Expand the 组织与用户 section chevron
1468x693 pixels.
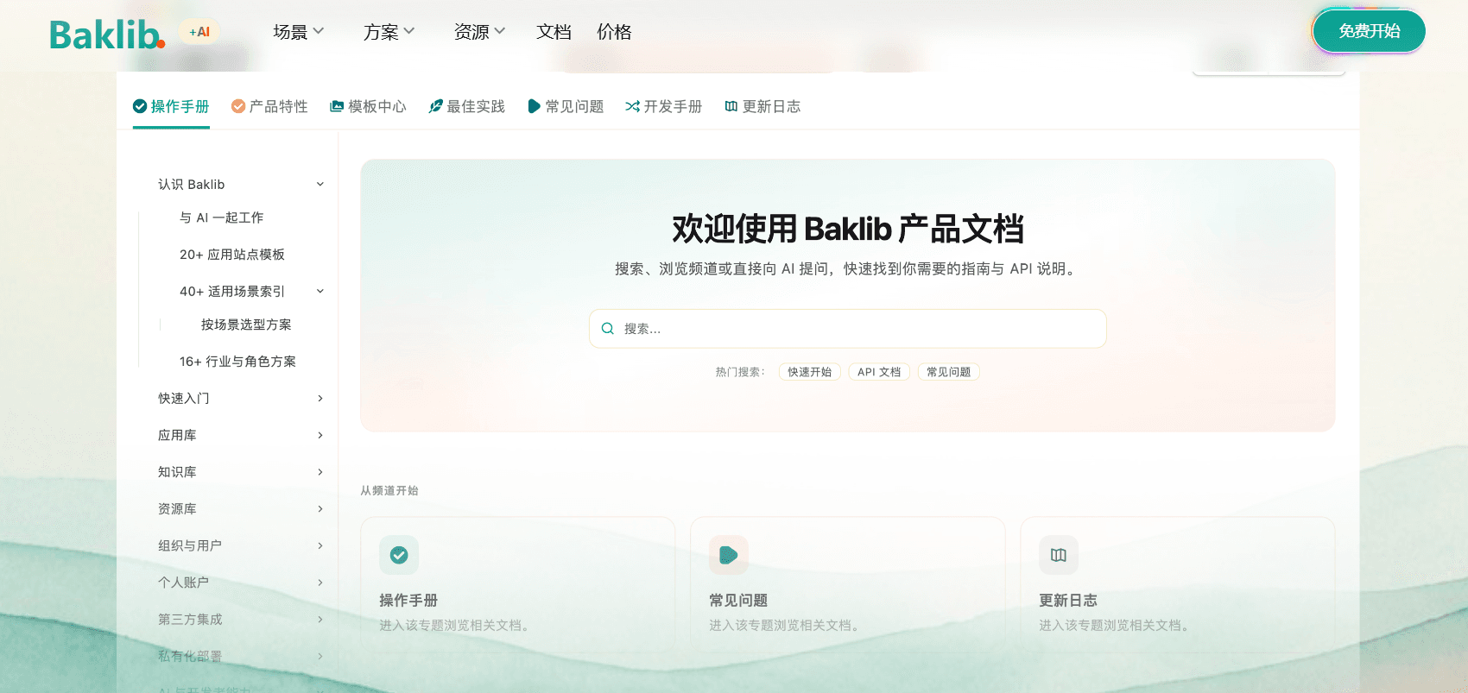(x=320, y=546)
